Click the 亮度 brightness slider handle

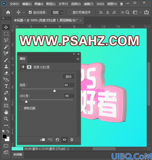(x=55, y=91)
